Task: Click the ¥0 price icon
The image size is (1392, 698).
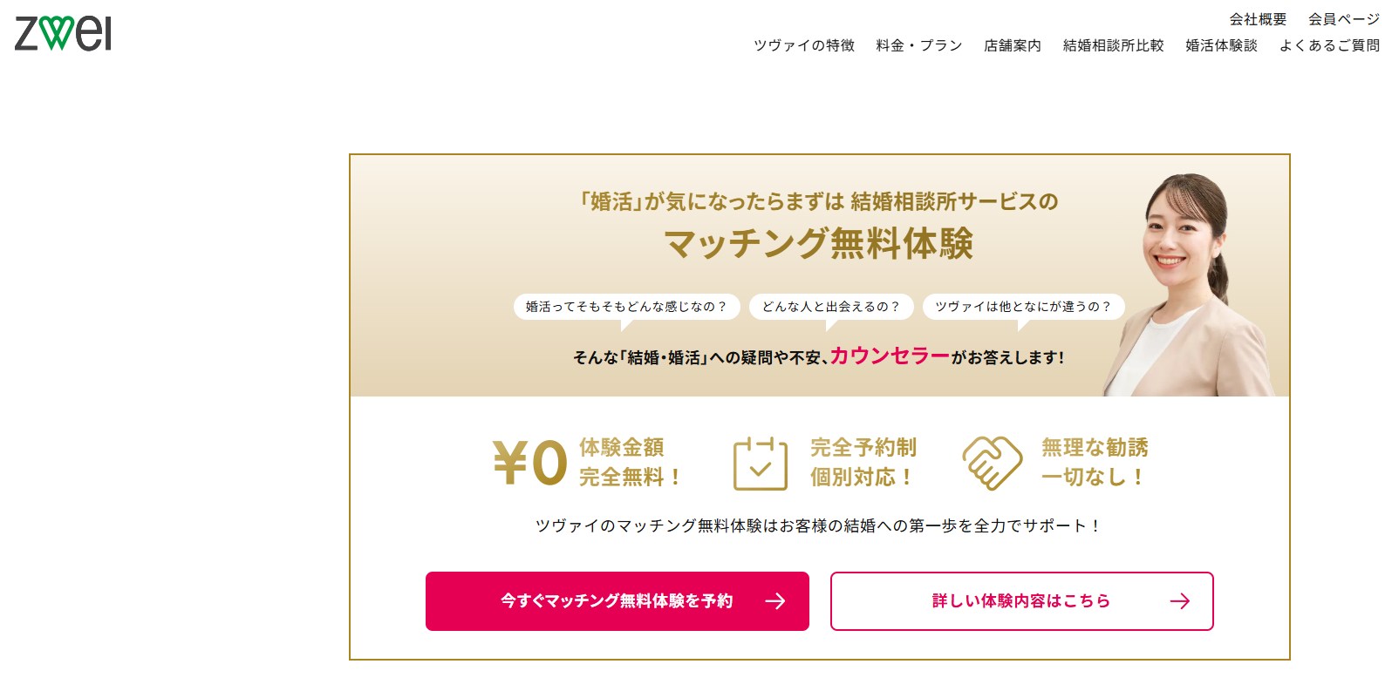Action: pos(530,462)
